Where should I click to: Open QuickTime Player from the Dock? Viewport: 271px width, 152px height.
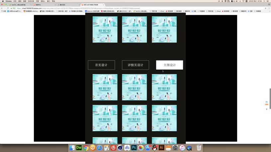coord(189,148)
